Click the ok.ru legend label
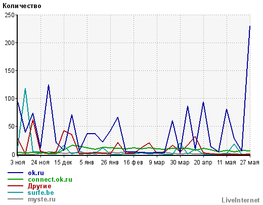263x205 pixels. pyautogui.click(x=36, y=173)
